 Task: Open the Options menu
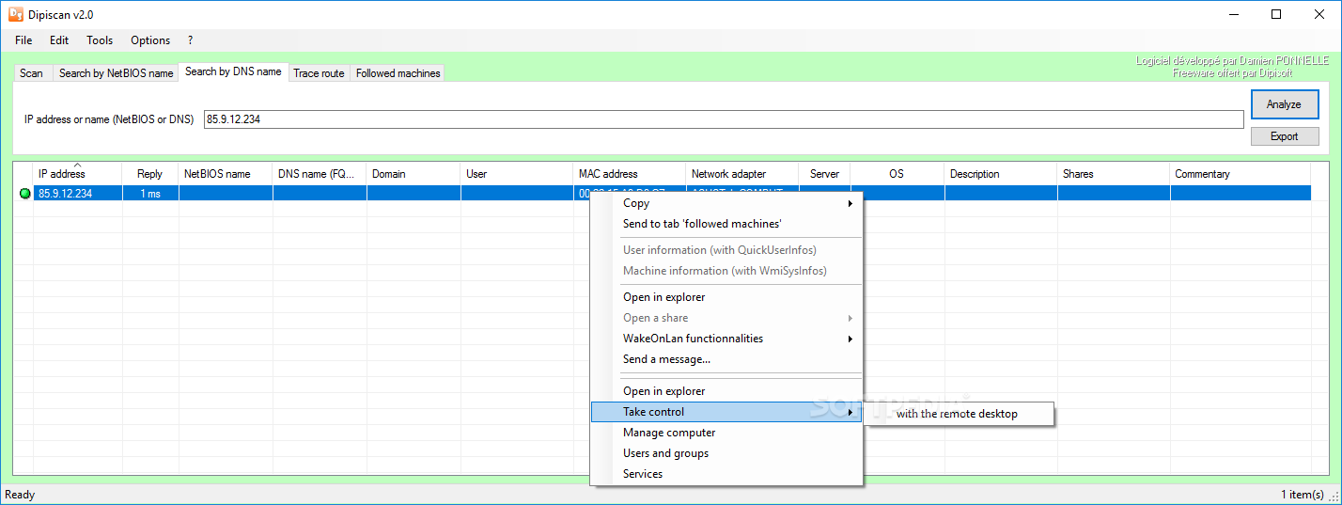(150, 40)
